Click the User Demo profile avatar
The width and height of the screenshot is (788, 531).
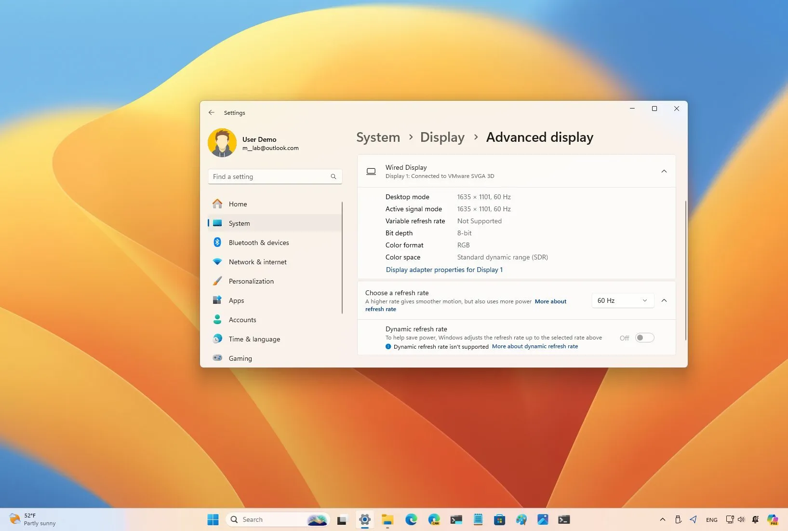tap(222, 143)
